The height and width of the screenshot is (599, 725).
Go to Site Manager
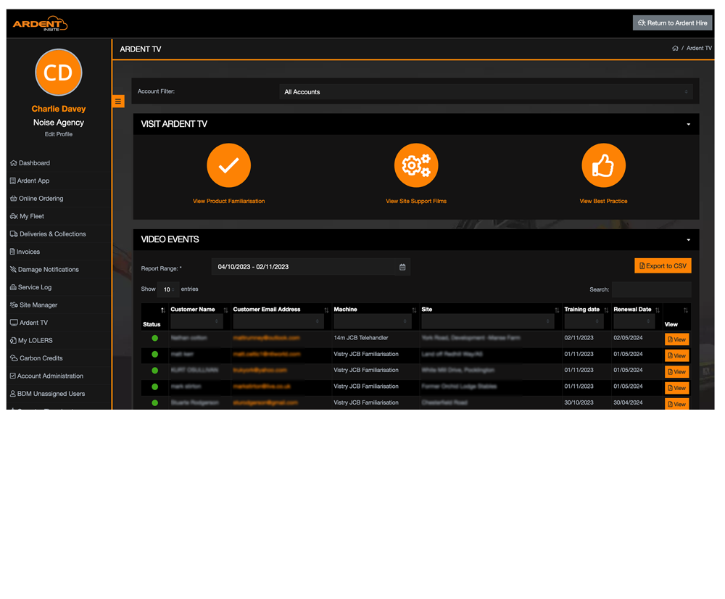34,305
